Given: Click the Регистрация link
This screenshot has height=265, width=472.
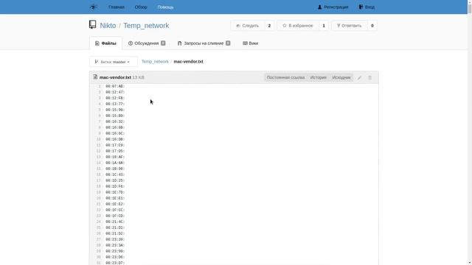Looking at the screenshot, I should (x=333, y=7).
